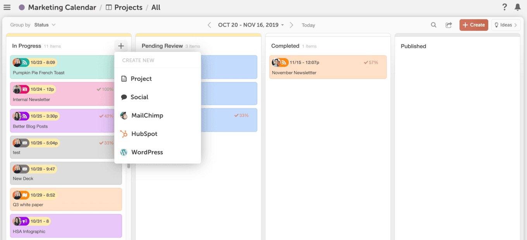Click the plus icon in In Progress column
This screenshot has width=527, height=240.
click(x=121, y=46)
